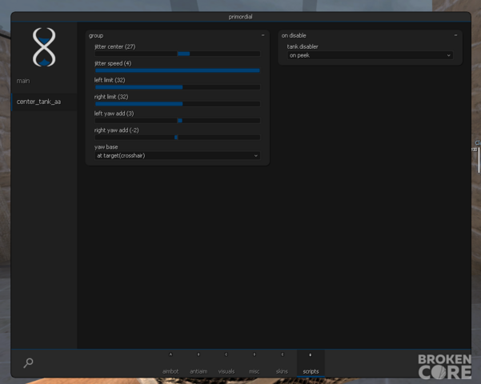The image size is (481, 384).
Task: Open the yaw base dropdown
Action: pos(178,156)
